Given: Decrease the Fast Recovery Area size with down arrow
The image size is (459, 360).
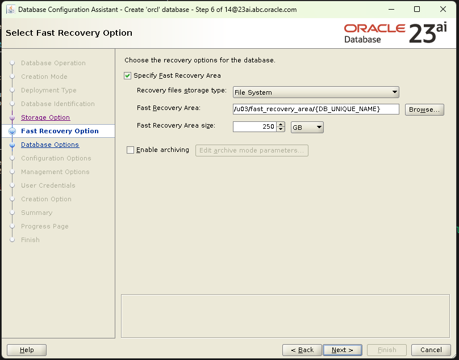Looking at the screenshot, I should click(x=281, y=130).
